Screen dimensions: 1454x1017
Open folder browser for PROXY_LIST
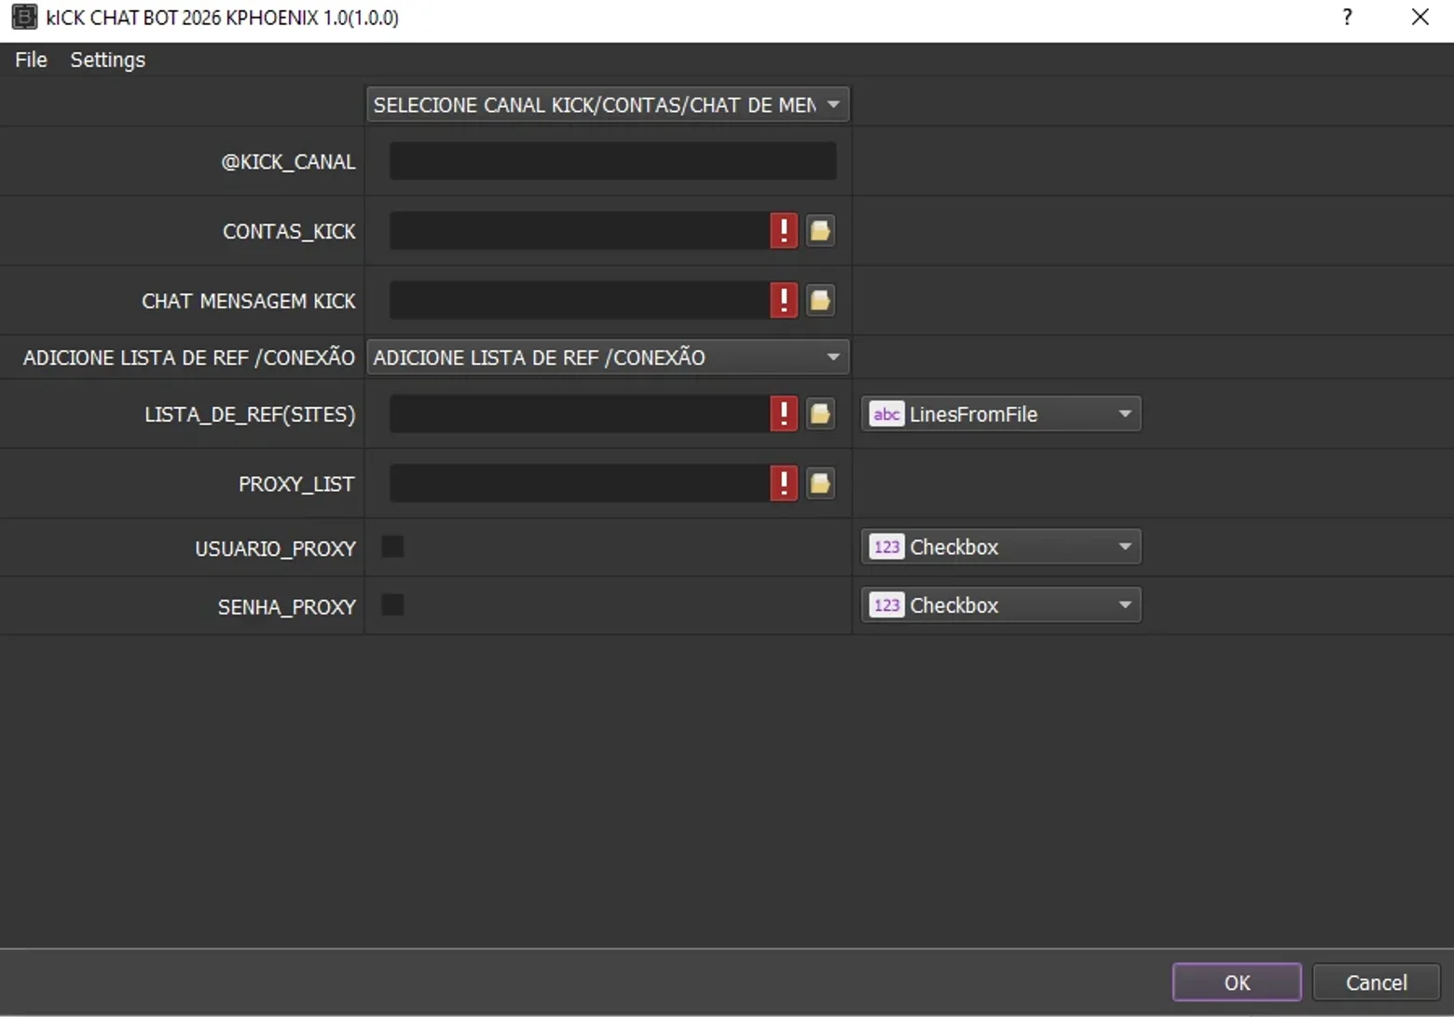pyautogui.click(x=820, y=483)
